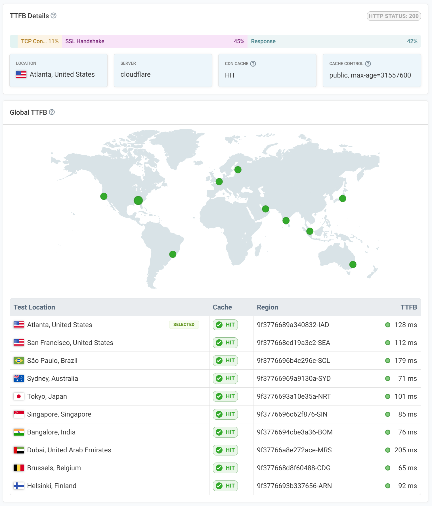This screenshot has width=432, height=506.
Task: Click the Dubai map marker
Action: [x=266, y=209]
